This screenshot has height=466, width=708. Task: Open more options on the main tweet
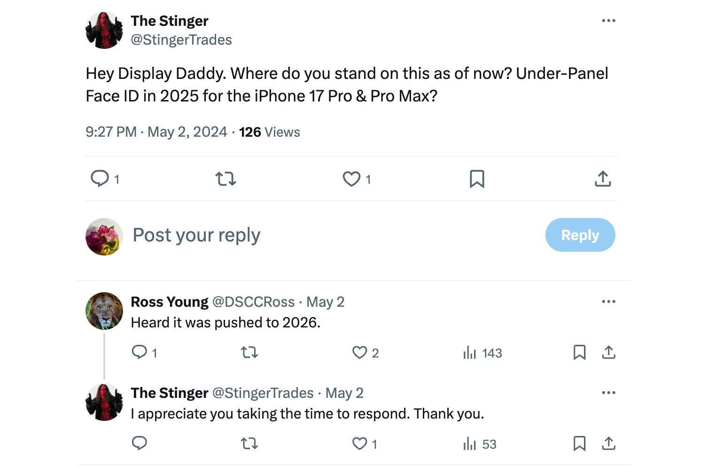(608, 21)
